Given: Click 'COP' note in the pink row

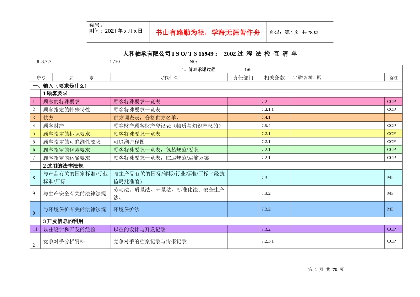Looking at the screenshot, I should (391, 102).
